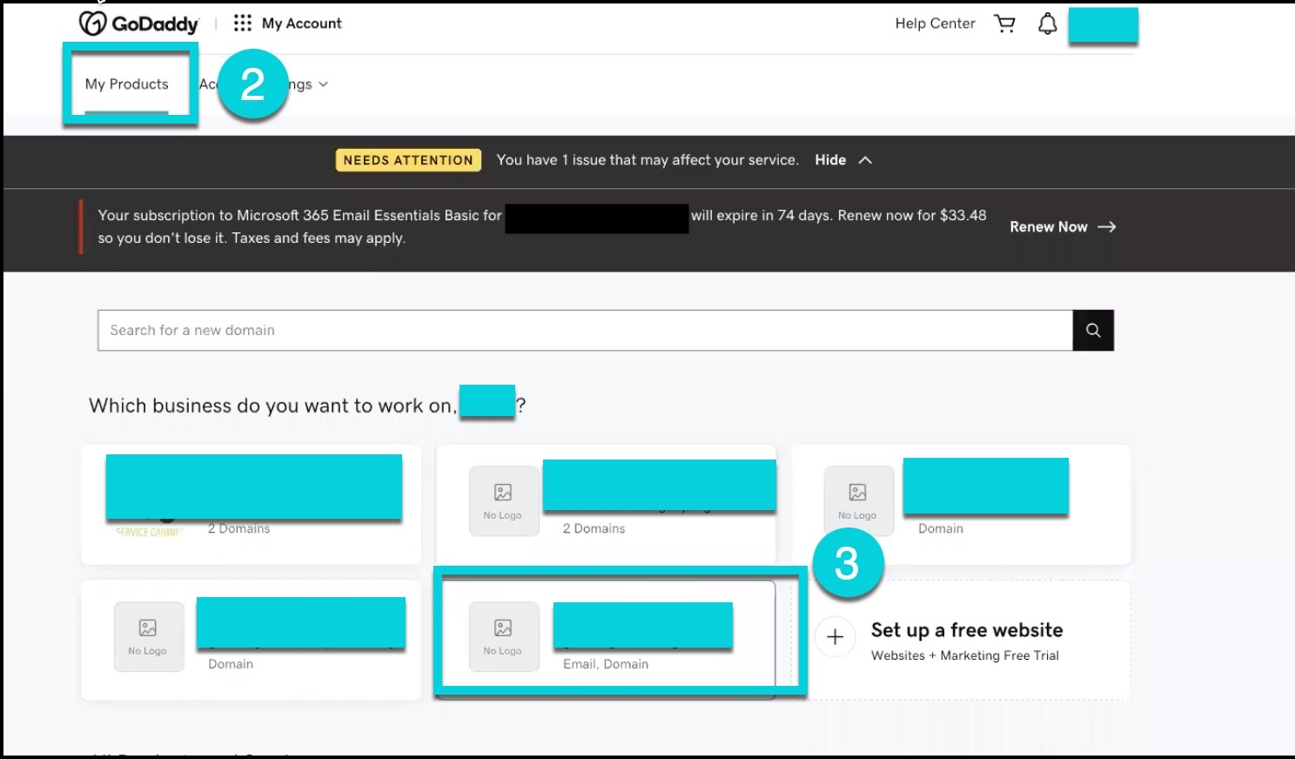Open the Help Center link

(x=935, y=24)
